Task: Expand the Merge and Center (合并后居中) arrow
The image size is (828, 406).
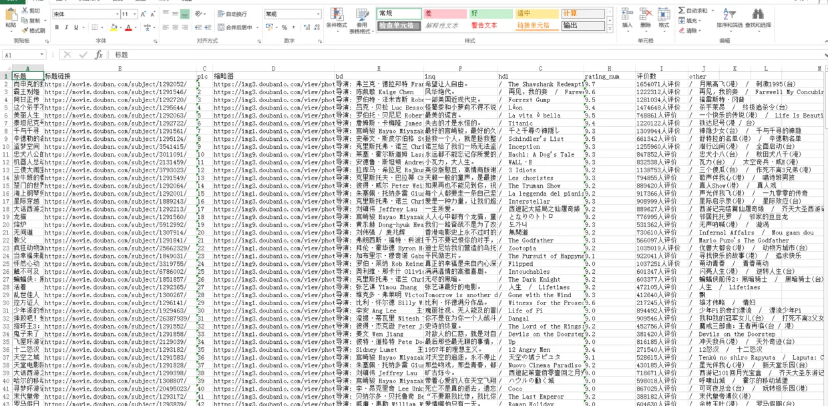Action: click(258, 27)
